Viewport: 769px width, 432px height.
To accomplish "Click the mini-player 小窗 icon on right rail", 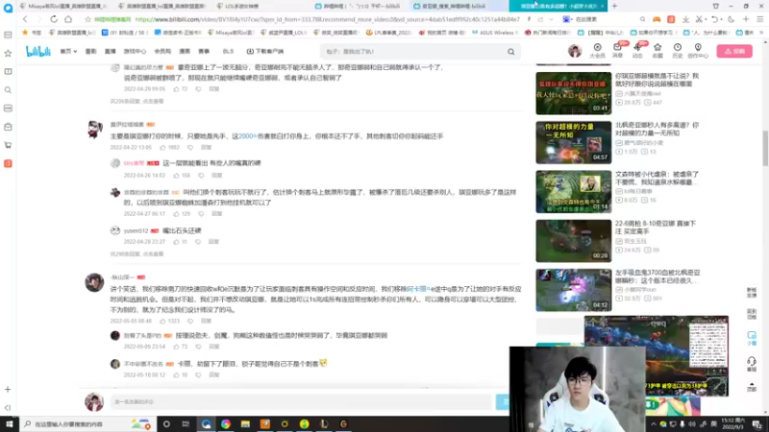I will point(752,338).
